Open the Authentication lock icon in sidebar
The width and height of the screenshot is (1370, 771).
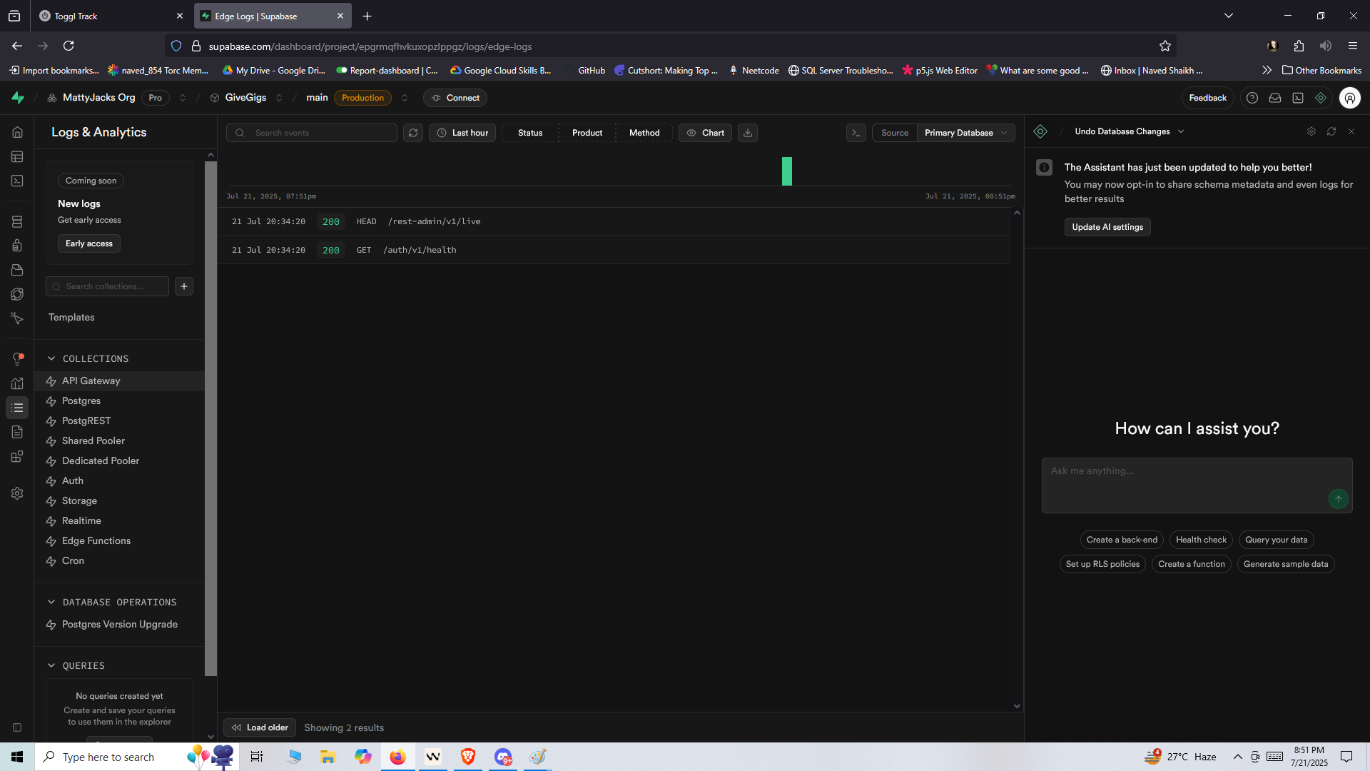pos(17,246)
